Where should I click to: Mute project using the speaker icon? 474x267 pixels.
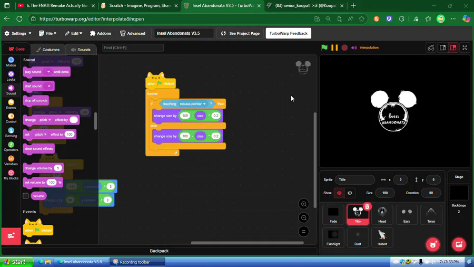tap(354, 47)
